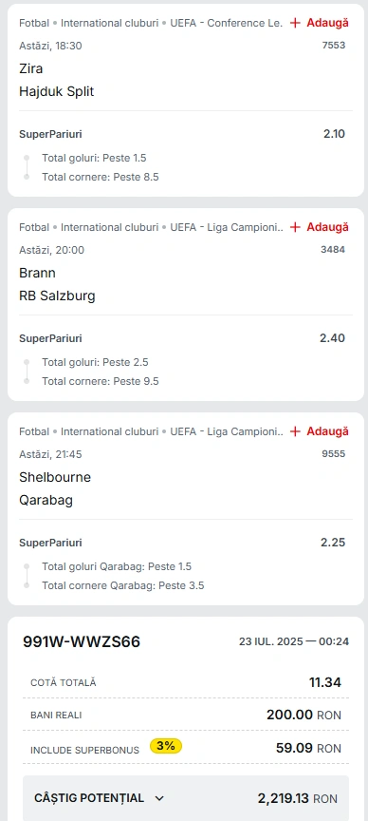The height and width of the screenshot is (821, 368).
Task: Select the 2.10 SuperPariuri odds
Action: (334, 134)
